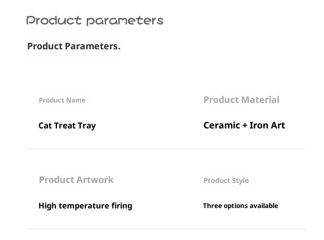Select the "Cat Treat Tray" value text

click(67, 126)
